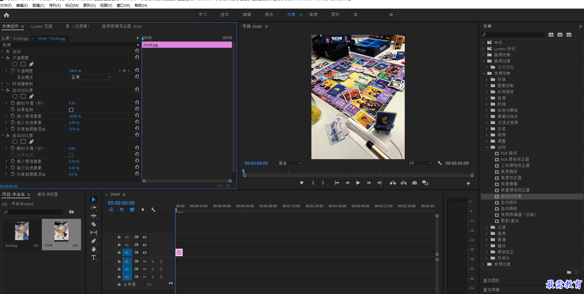Click the Lift button
584x294 pixels.
[393, 183]
